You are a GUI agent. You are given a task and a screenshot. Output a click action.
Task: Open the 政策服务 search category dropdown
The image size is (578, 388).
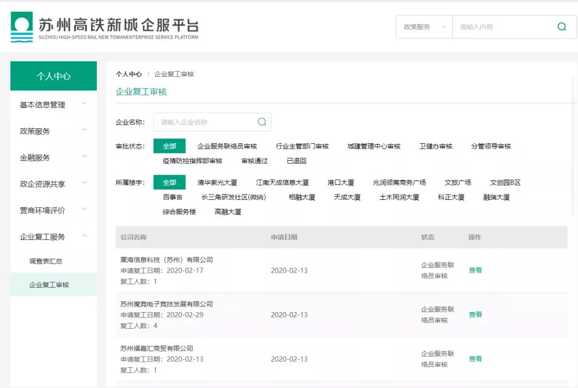(424, 27)
